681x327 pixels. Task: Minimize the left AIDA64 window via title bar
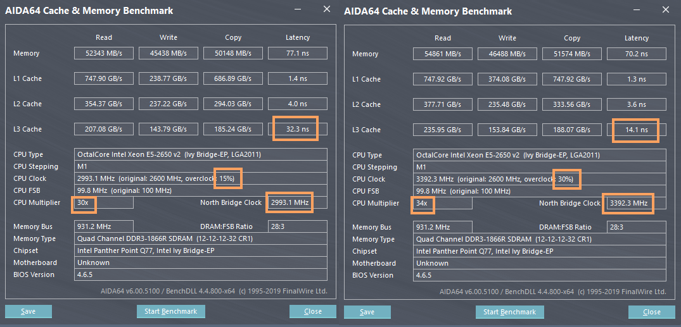coord(297,10)
